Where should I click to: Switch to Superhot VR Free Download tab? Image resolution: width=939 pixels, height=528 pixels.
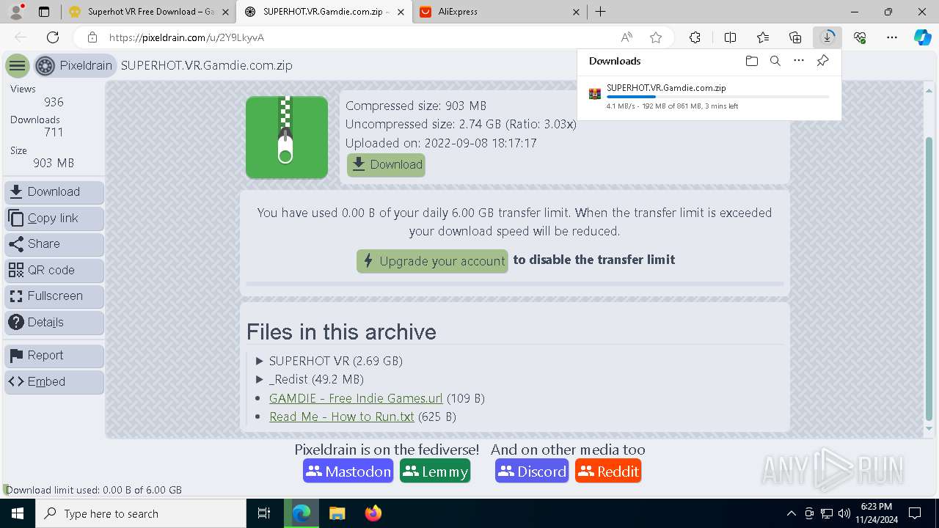click(142, 12)
